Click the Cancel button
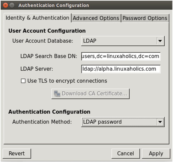This screenshot has height=162, width=173. click(x=126, y=153)
